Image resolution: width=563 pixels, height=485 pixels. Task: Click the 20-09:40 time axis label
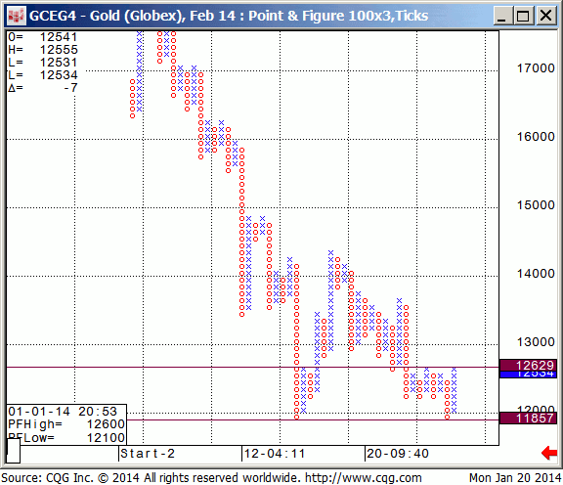click(x=398, y=454)
